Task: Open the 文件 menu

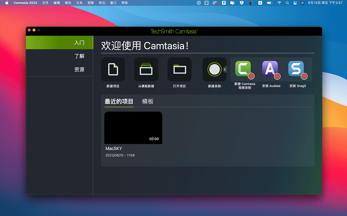Action: pyautogui.click(x=45, y=3)
